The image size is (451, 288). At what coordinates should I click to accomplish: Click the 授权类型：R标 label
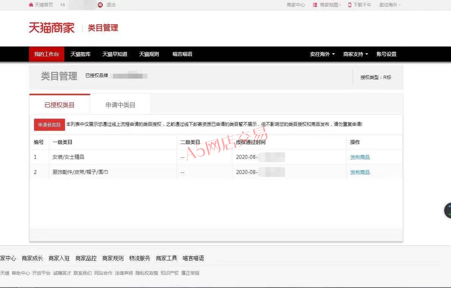pyautogui.click(x=376, y=77)
